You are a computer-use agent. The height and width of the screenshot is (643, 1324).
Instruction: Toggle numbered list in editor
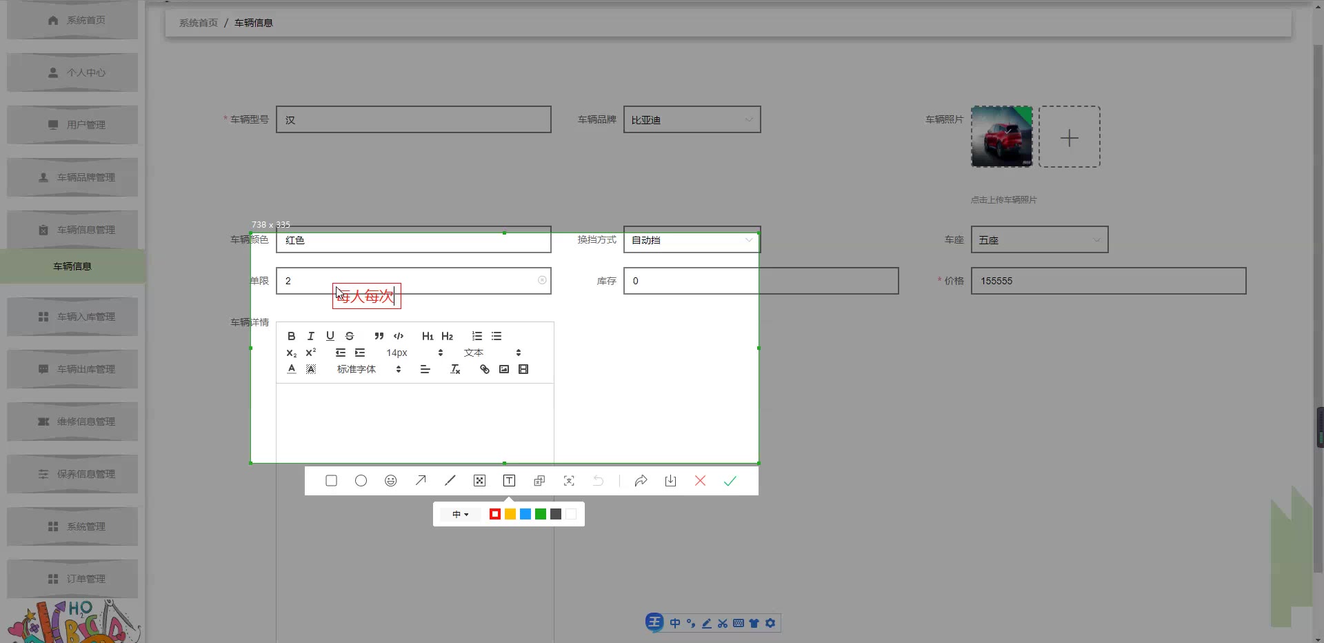[x=477, y=336]
